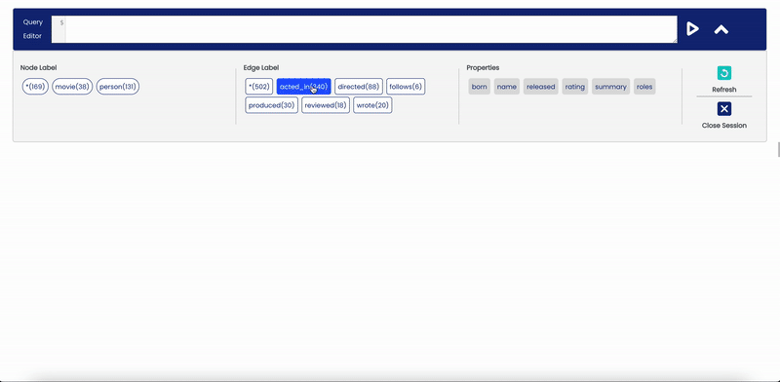Click the page scrollbar handle at right edge
Image resolution: width=780 pixels, height=382 pixels.
tap(778, 149)
